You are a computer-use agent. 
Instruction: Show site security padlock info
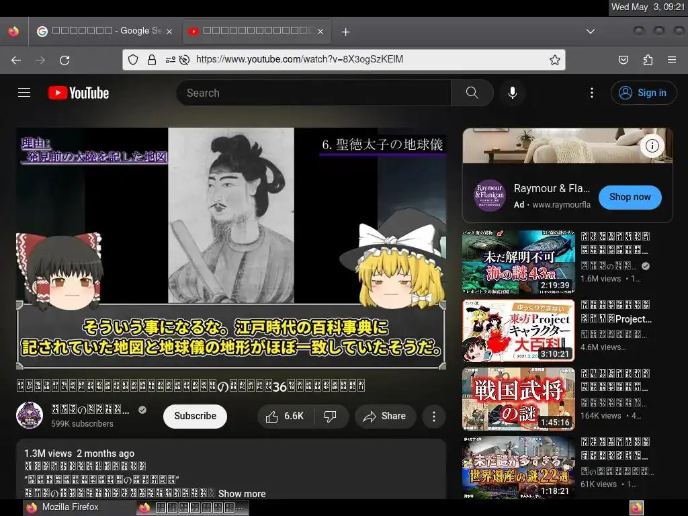click(152, 60)
